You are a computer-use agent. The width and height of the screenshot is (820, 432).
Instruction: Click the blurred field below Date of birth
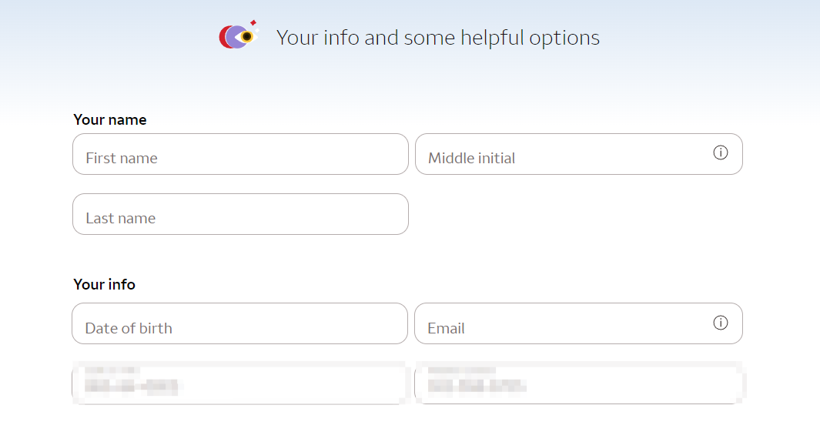(x=239, y=383)
